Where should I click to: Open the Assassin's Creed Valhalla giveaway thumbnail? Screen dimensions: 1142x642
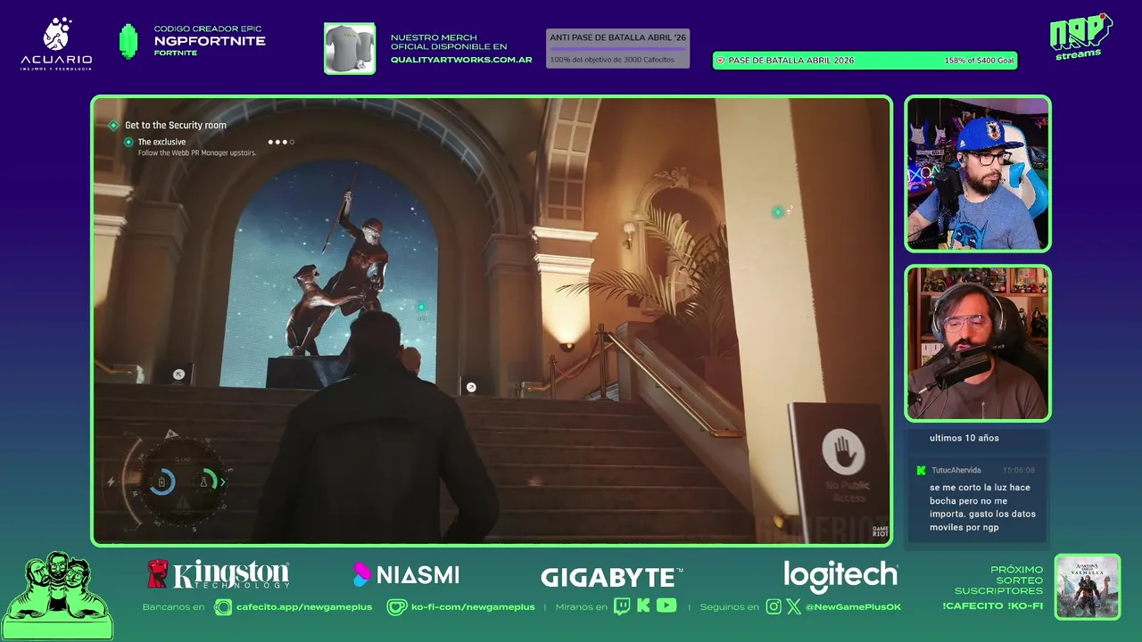point(1087,587)
